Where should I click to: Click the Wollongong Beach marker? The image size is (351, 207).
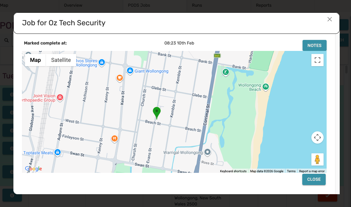pyautogui.click(x=266, y=87)
